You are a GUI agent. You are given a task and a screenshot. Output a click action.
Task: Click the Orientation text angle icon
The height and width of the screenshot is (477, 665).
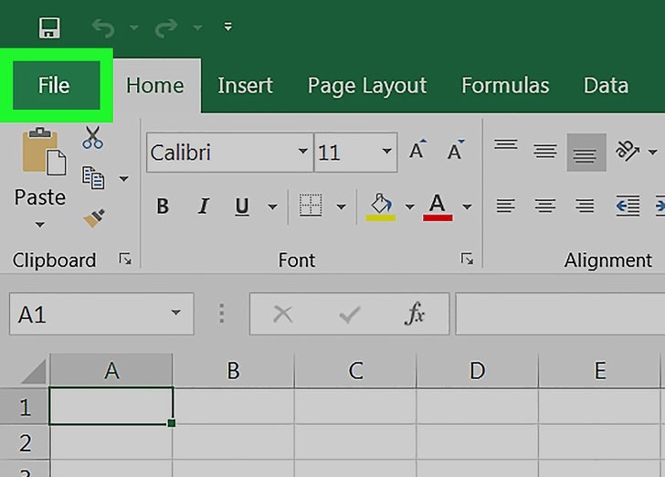[x=627, y=151]
